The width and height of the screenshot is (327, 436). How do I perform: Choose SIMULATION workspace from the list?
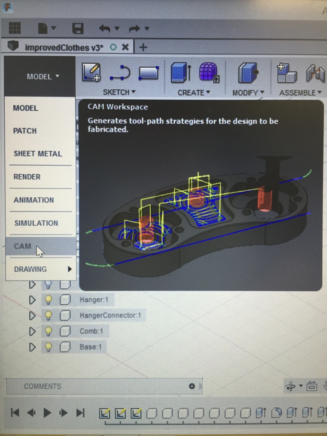tap(36, 223)
